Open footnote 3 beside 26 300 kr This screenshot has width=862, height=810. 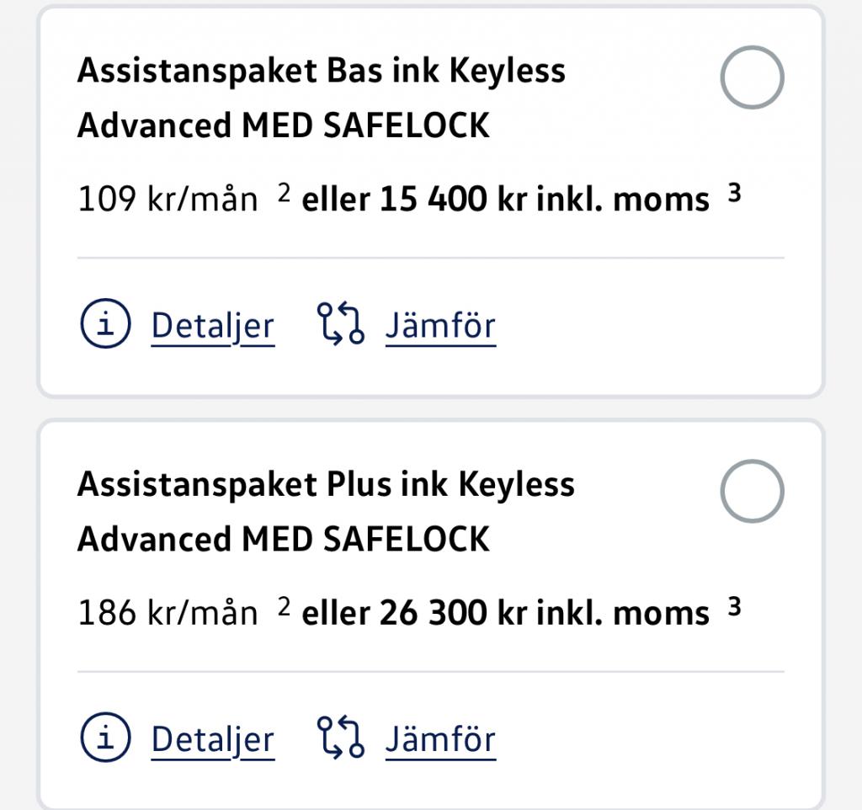point(734,606)
